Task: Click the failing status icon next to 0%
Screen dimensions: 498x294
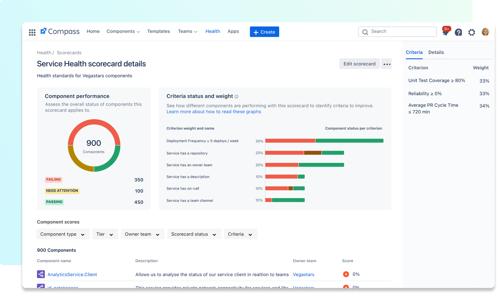Action: point(346,274)
